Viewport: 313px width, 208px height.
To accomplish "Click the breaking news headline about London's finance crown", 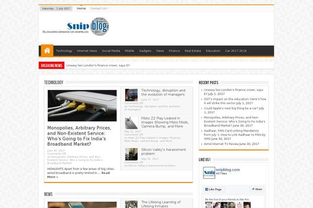I will [x=98, y=66].
